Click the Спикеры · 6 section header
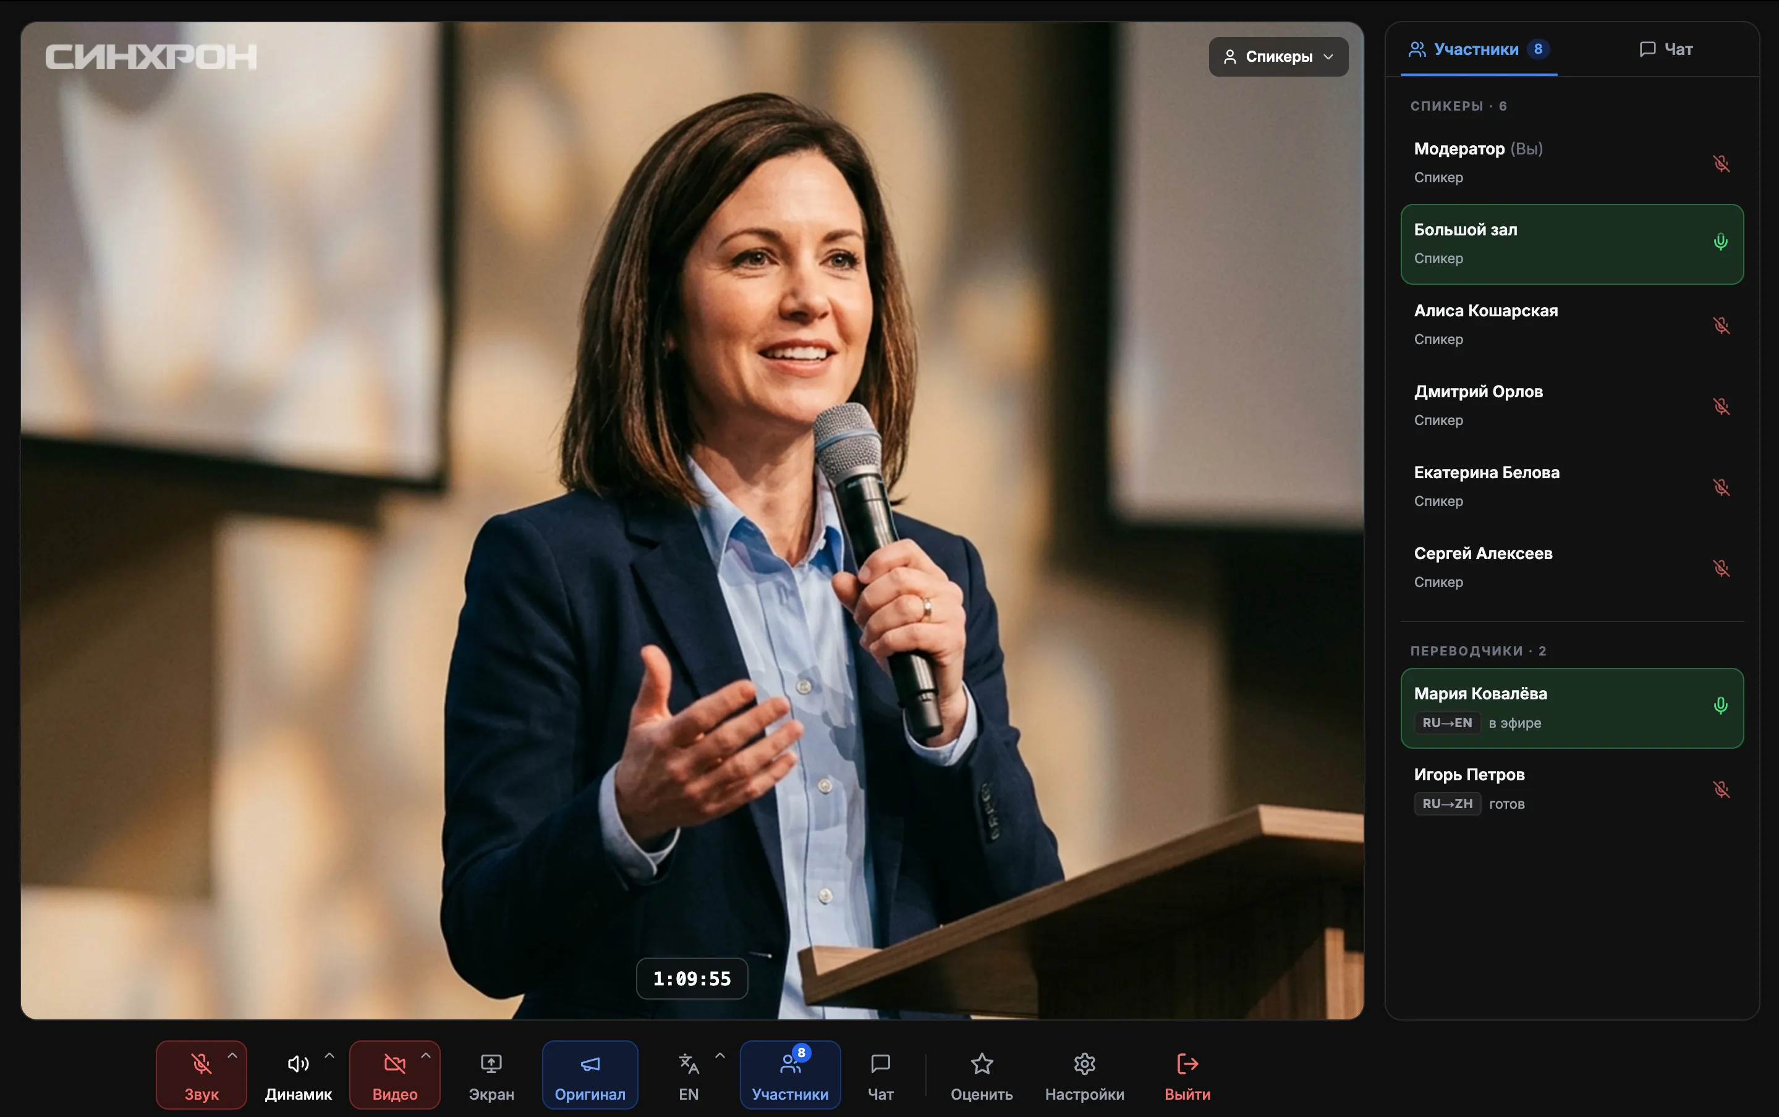 [x=1458, y=106]
